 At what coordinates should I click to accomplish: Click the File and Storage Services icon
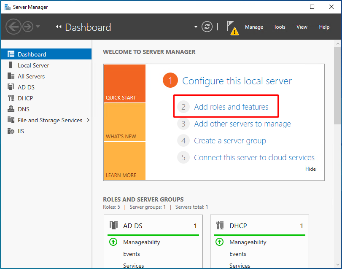point(11,120)
